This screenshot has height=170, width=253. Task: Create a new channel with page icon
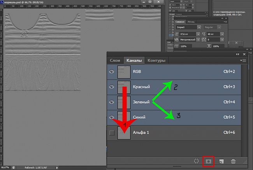[221, 160]
